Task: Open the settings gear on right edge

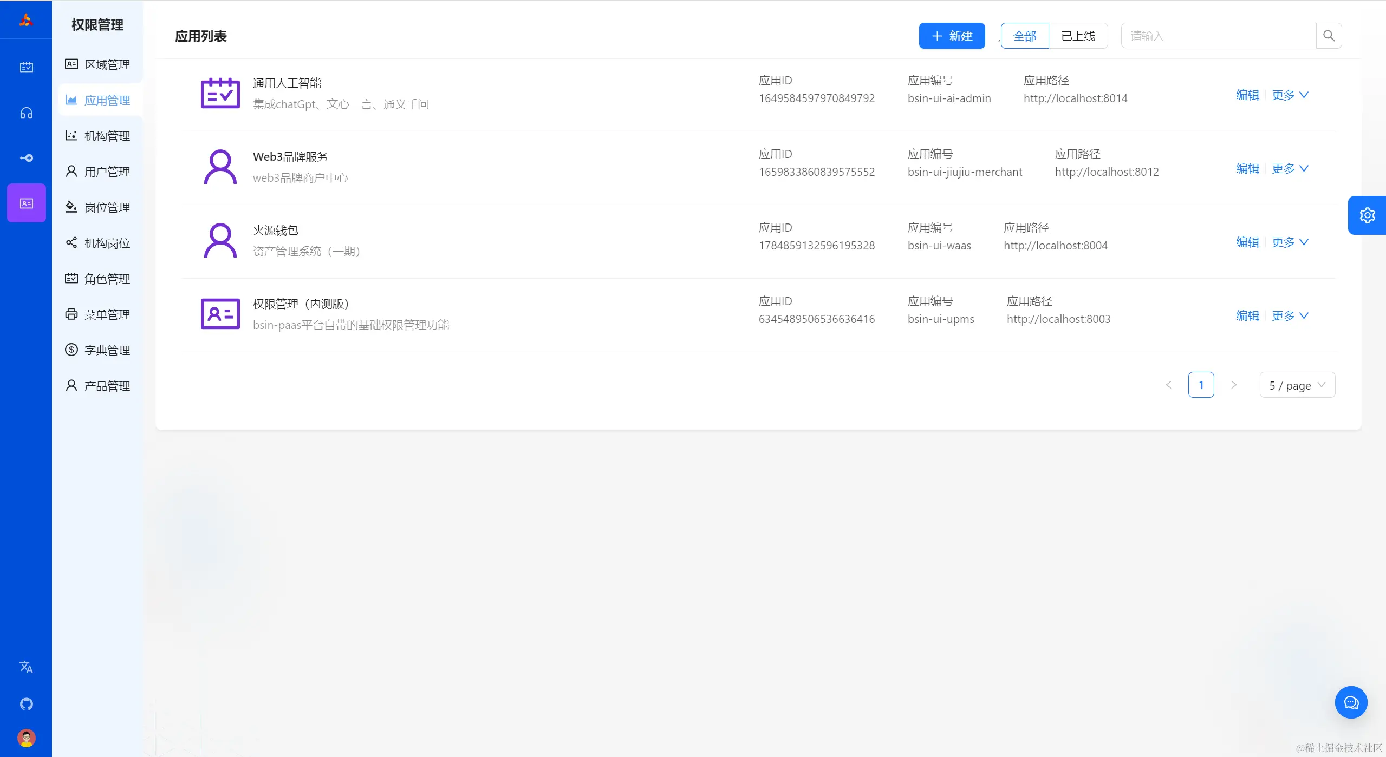Action: coord(1367,215)
